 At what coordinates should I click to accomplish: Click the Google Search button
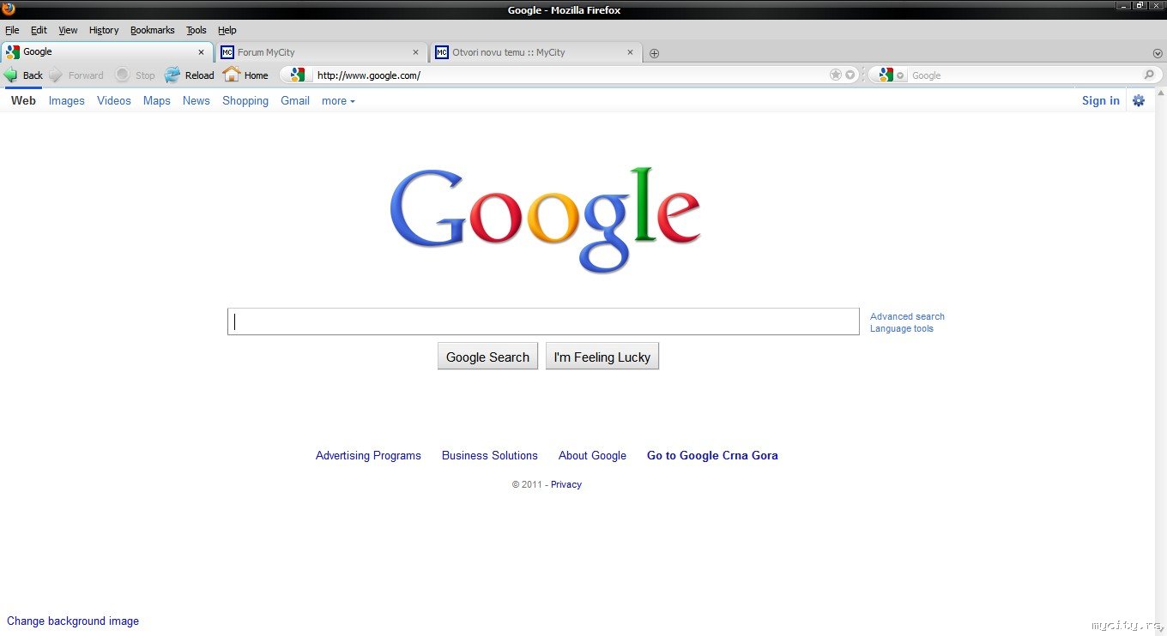(x=487, y=357)
